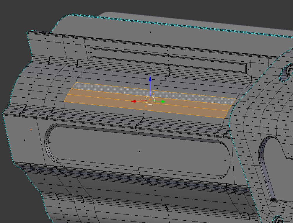
Task: Click the white circle at the manipulator center
Action: click(x=150, y=100)
